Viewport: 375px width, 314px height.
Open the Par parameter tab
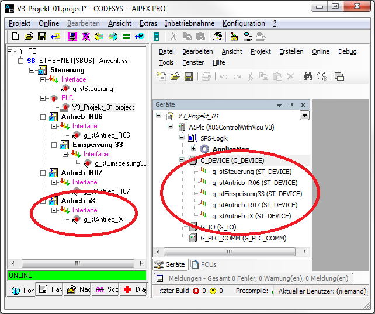click(50, 289)
